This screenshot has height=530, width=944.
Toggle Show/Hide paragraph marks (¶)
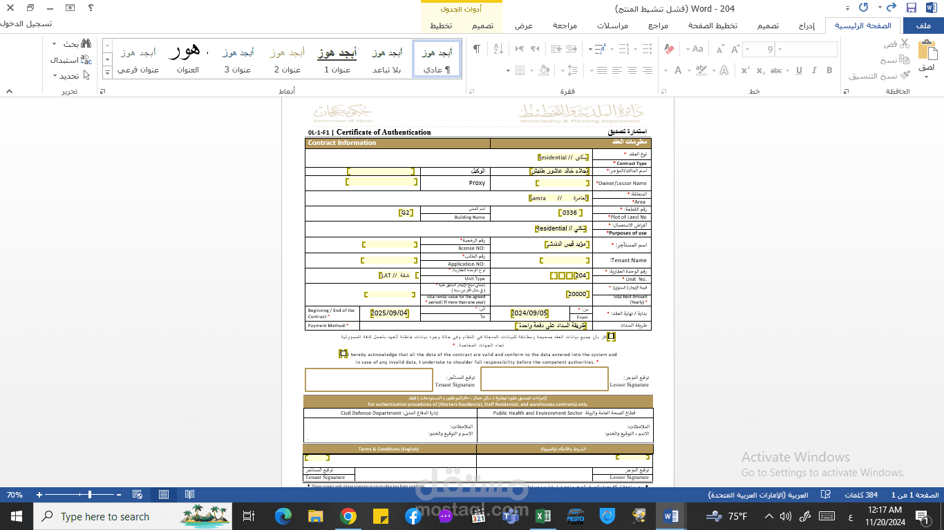[x=476, y=49]
